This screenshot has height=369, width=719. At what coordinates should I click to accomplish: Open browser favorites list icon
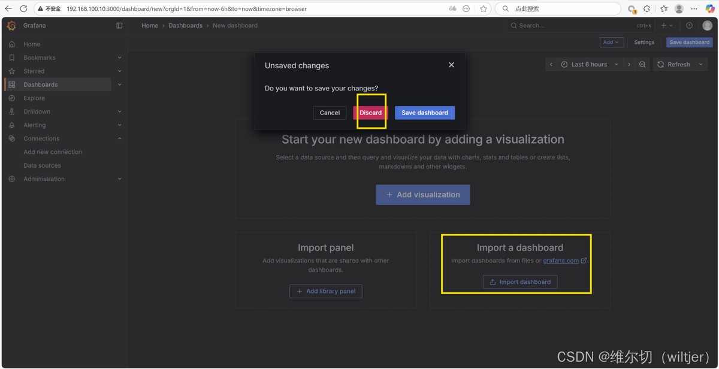[x=664, y=9]
